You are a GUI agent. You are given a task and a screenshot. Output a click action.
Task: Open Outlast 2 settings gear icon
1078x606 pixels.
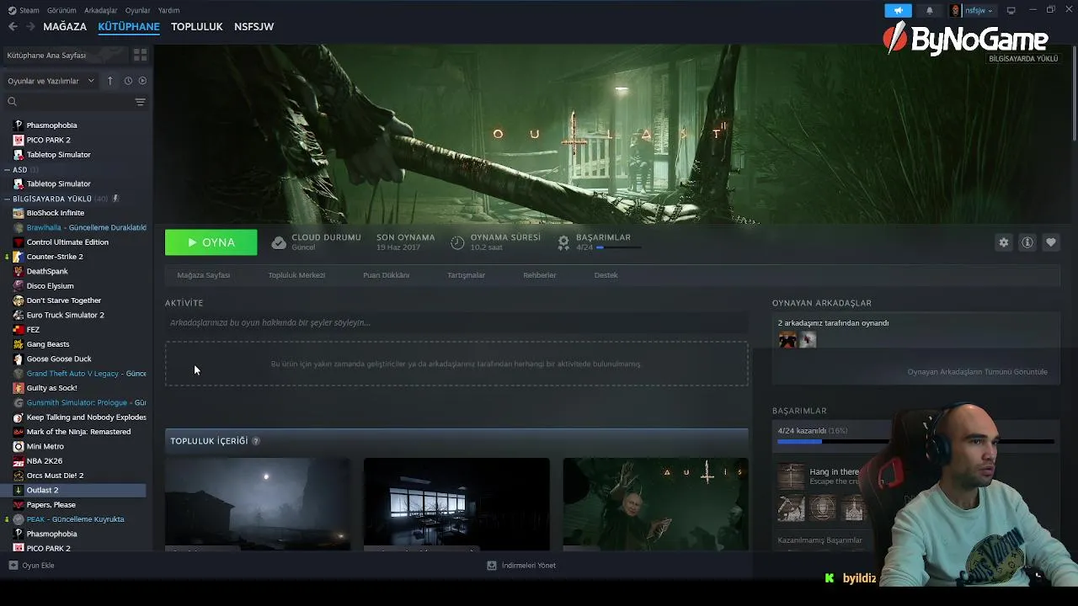pos(1003,242)
